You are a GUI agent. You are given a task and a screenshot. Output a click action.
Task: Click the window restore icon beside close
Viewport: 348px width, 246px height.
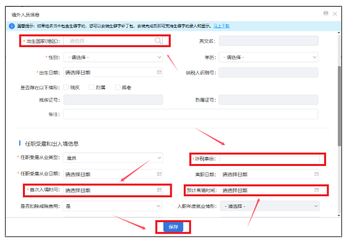[x=326, y=13]
